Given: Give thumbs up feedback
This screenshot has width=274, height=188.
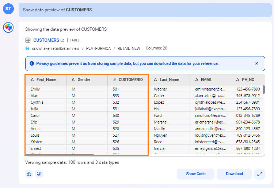Looking at the screenshot, I should coord(29,174).
